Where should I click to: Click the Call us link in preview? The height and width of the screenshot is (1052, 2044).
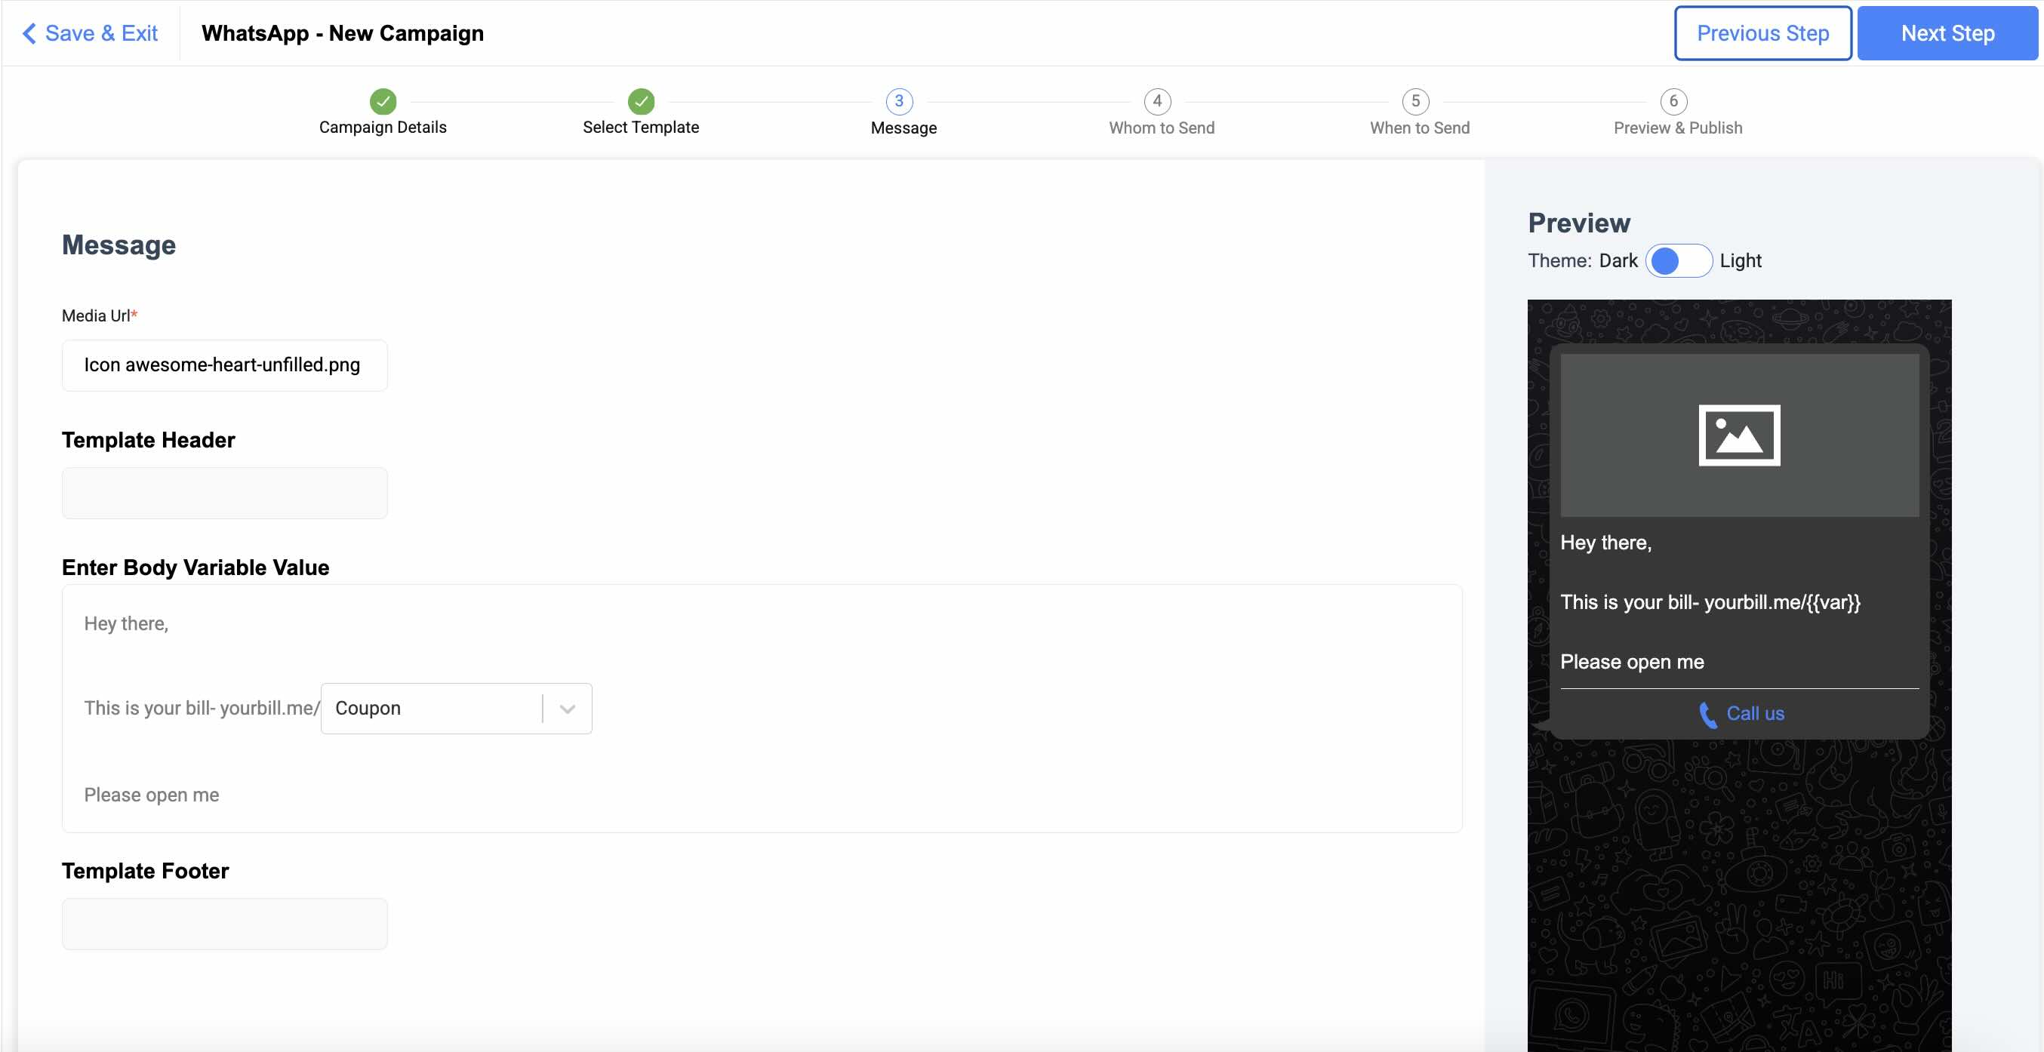(1754, 714)
